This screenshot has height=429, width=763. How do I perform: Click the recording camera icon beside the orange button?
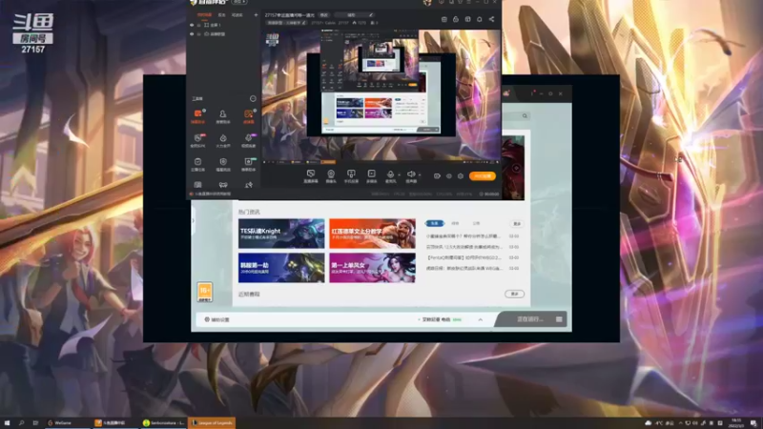[437, 176]
